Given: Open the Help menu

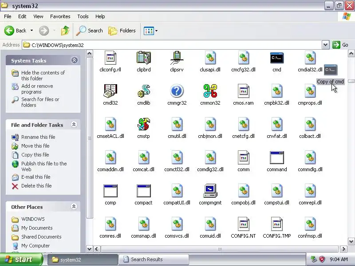Looking at the screenshot, I should coord(100,16).
